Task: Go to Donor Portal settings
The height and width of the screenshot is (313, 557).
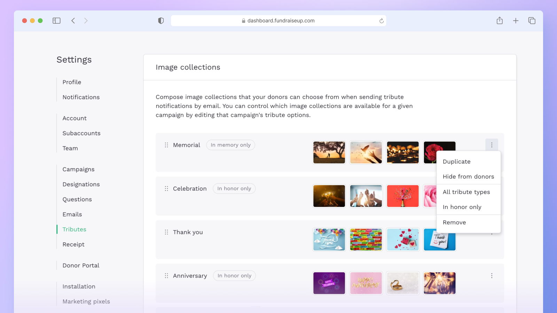Action: click(x=81, y=266)
